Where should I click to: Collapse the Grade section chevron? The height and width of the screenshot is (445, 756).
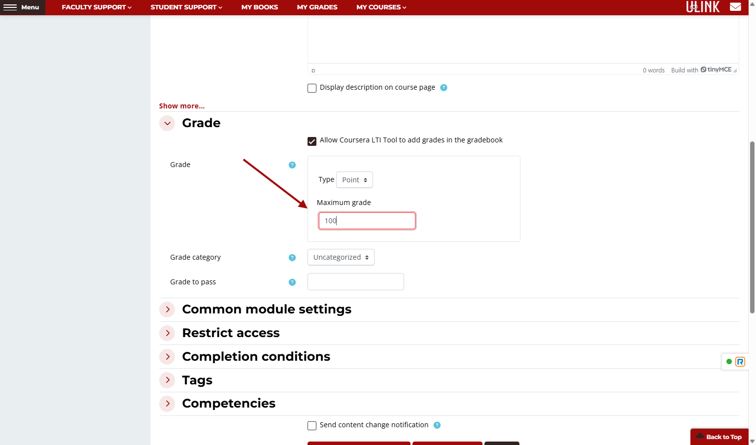(168, 123)
